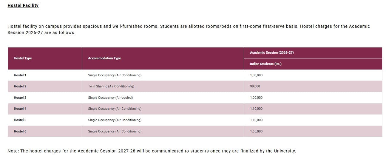Click the underlined Hostel Facility heading

click(23, 5)
